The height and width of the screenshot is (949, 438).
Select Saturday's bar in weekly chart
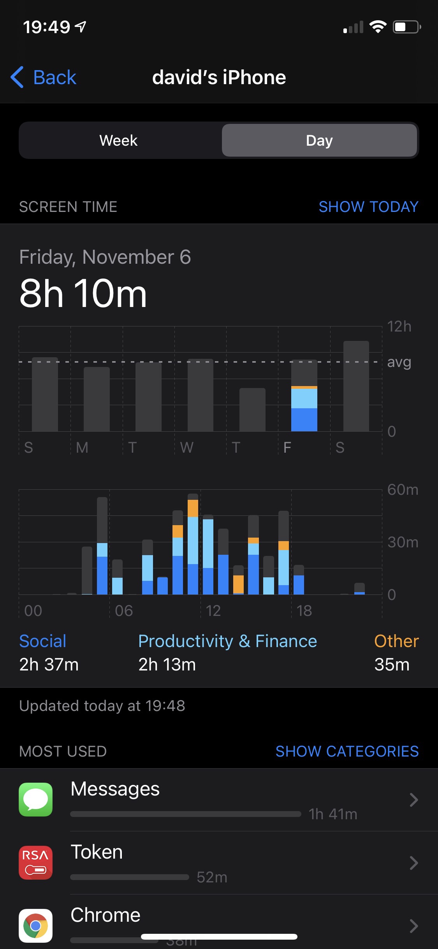356,386
